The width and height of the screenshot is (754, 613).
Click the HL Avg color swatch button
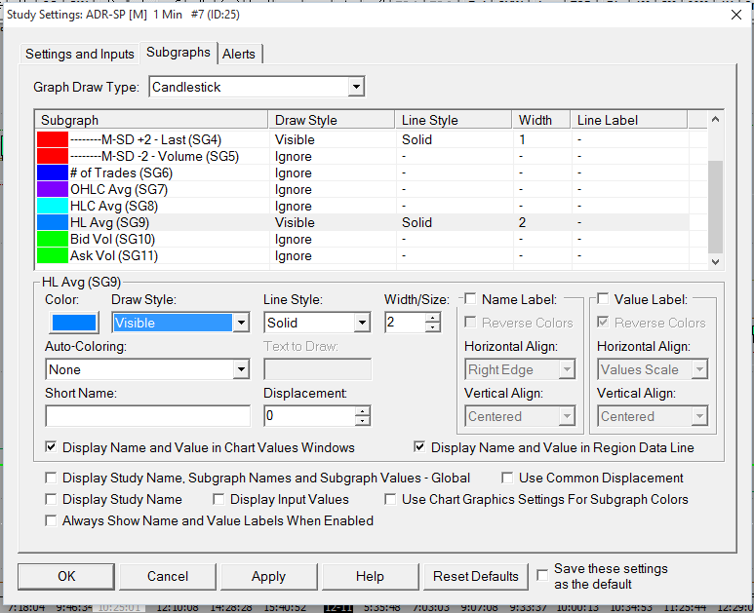coord(73,323)
